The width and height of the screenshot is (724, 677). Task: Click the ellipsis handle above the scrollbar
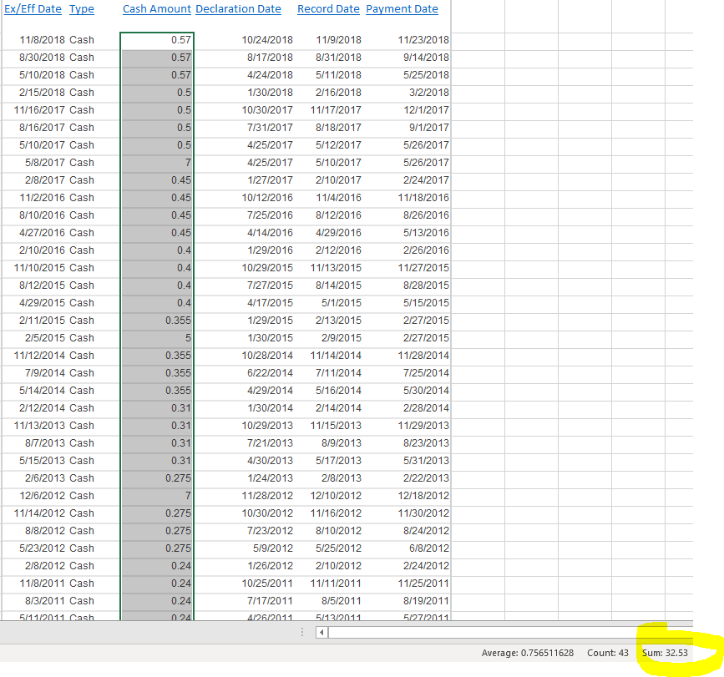301,632
